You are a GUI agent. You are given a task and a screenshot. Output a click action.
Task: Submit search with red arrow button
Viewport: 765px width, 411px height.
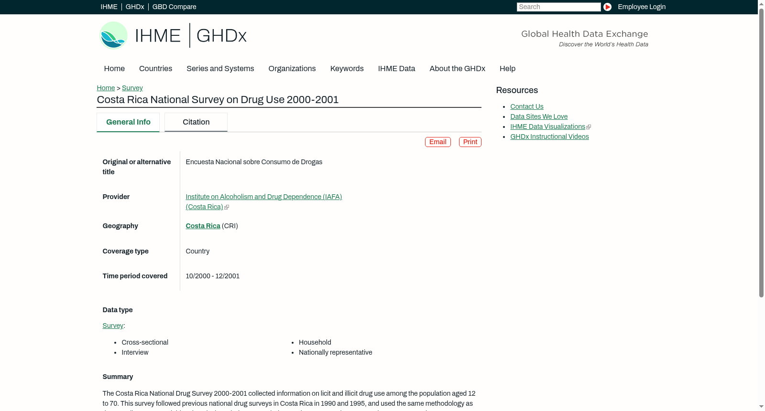click(x=607, y=7)
